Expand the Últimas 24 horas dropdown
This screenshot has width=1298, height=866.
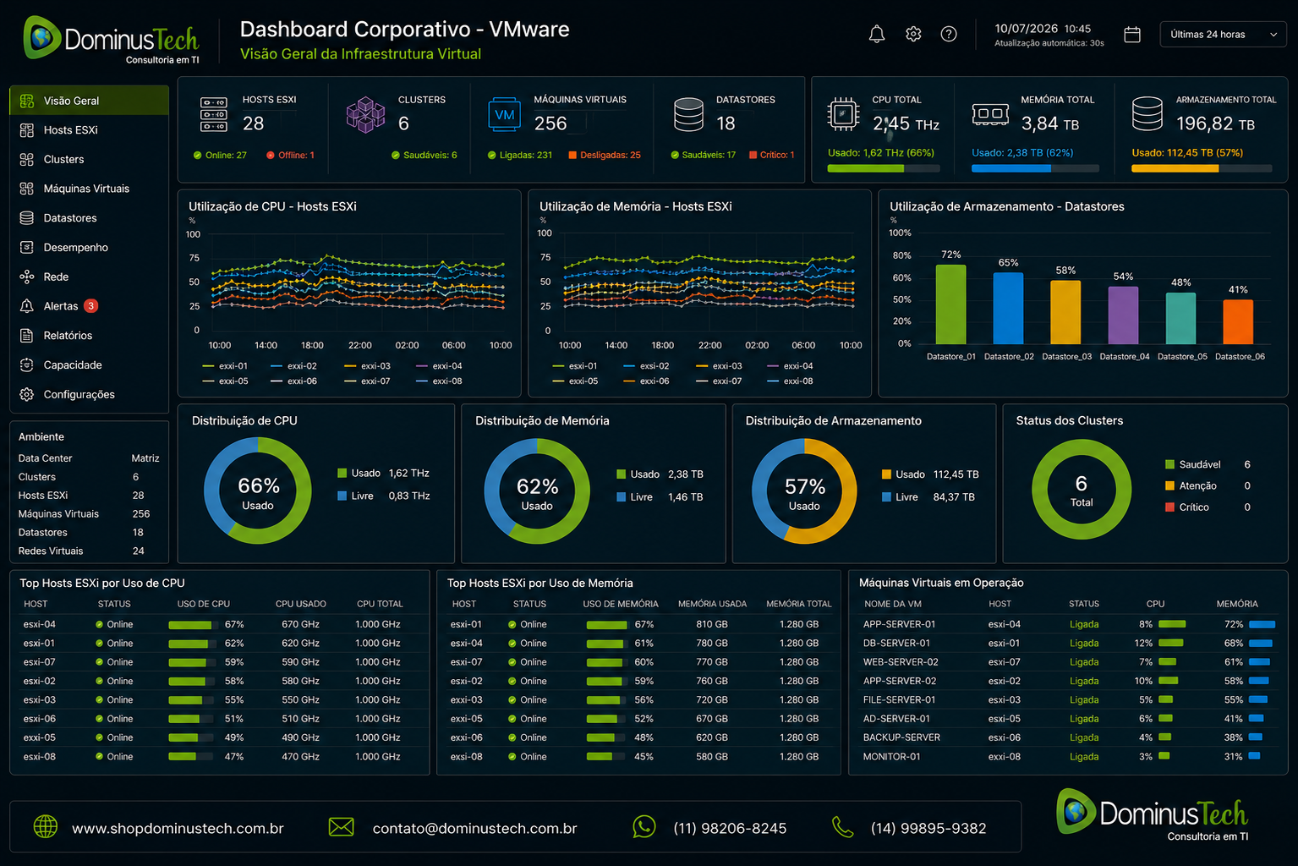point(1223,35)
